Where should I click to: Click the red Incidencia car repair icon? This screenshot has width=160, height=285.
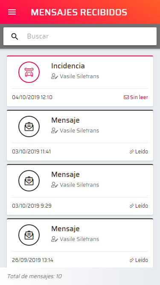tap(29, 72)
